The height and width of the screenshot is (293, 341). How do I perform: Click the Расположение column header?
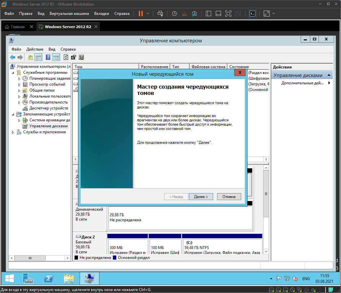pos(155,66)
